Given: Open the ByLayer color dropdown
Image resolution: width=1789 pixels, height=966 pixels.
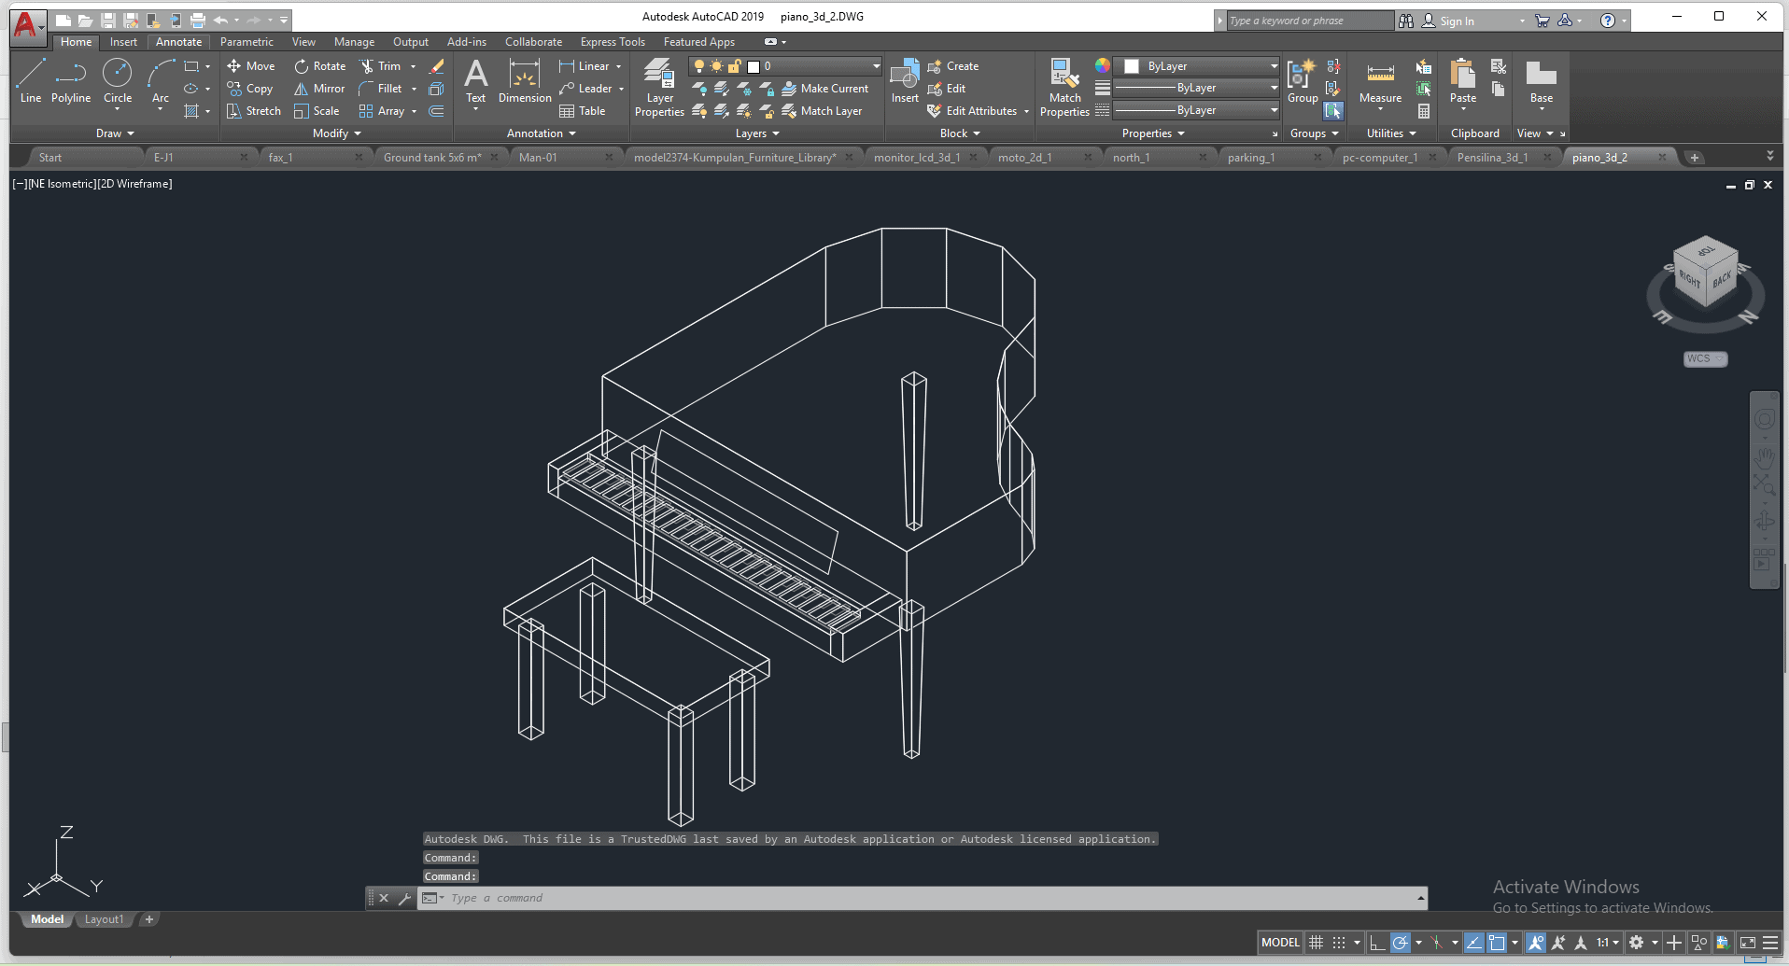Looking at the screenshot, I should [1274, 66].
